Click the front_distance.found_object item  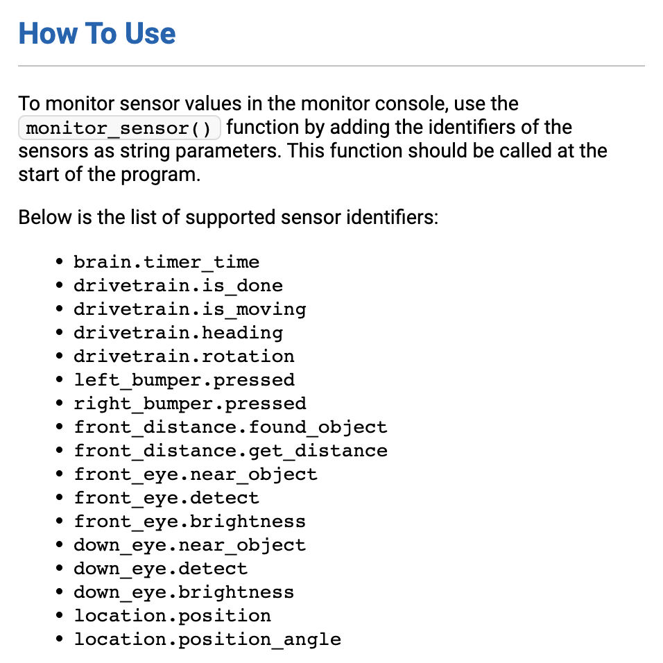coord(230,427)
